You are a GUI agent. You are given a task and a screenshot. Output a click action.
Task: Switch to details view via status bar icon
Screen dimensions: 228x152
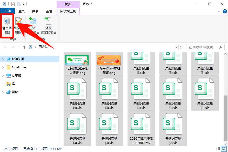click(x=218, y=149)
